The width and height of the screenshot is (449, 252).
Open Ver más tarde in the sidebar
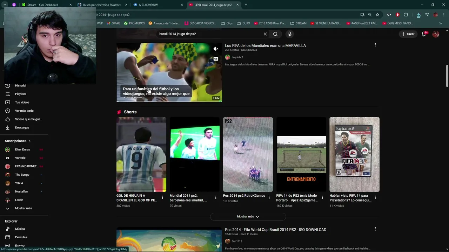(x=24, y=111)
